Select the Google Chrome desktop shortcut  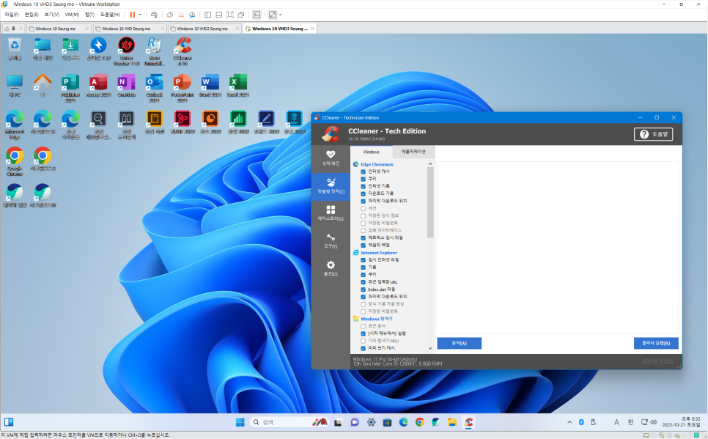[x=15, y=161]
